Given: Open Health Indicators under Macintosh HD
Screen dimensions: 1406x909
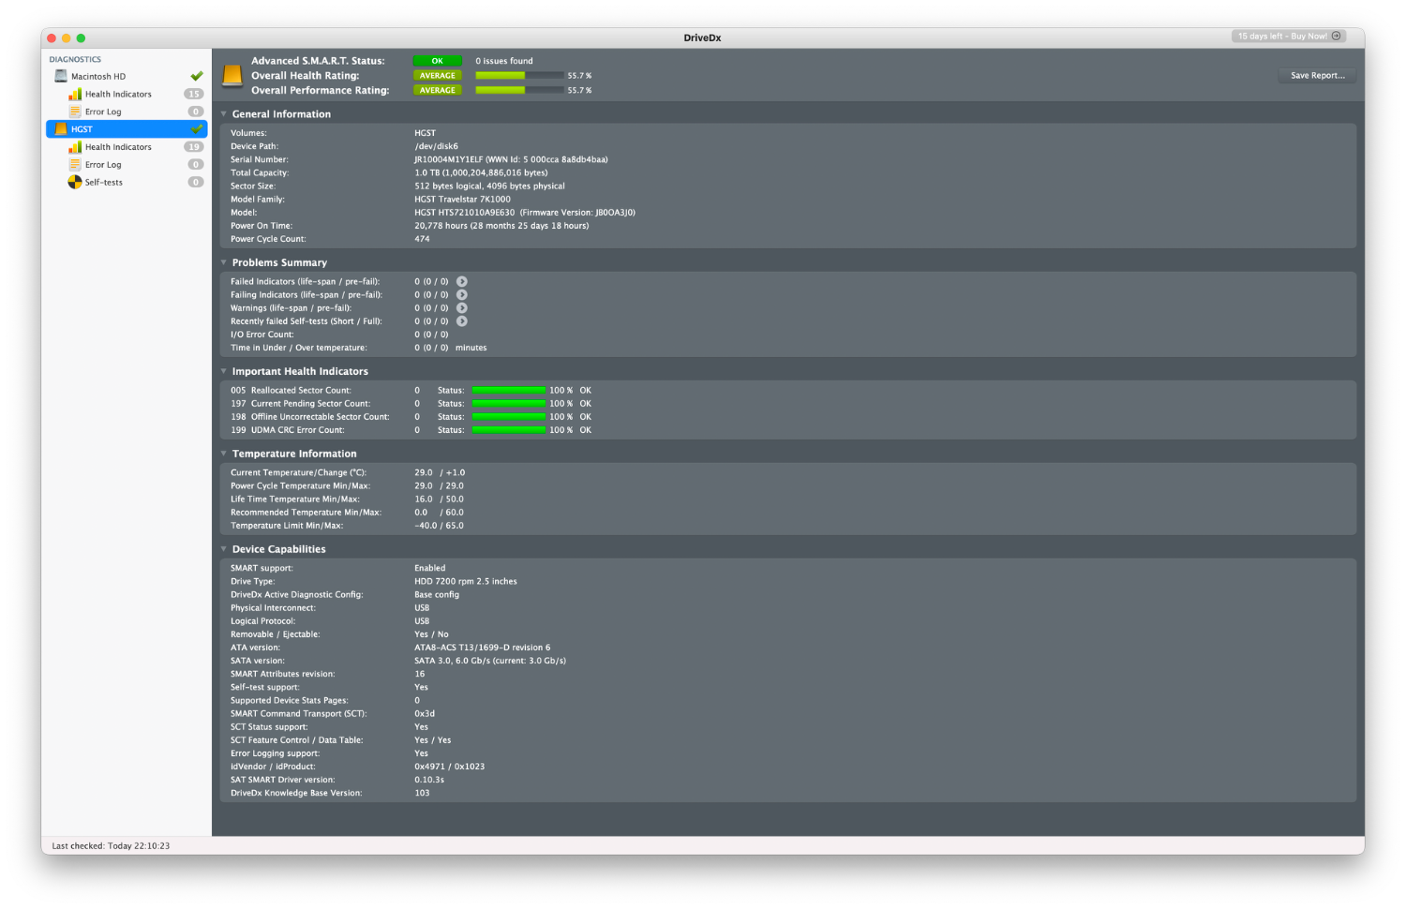Looking at the screenshot, I should pos(117,94).
